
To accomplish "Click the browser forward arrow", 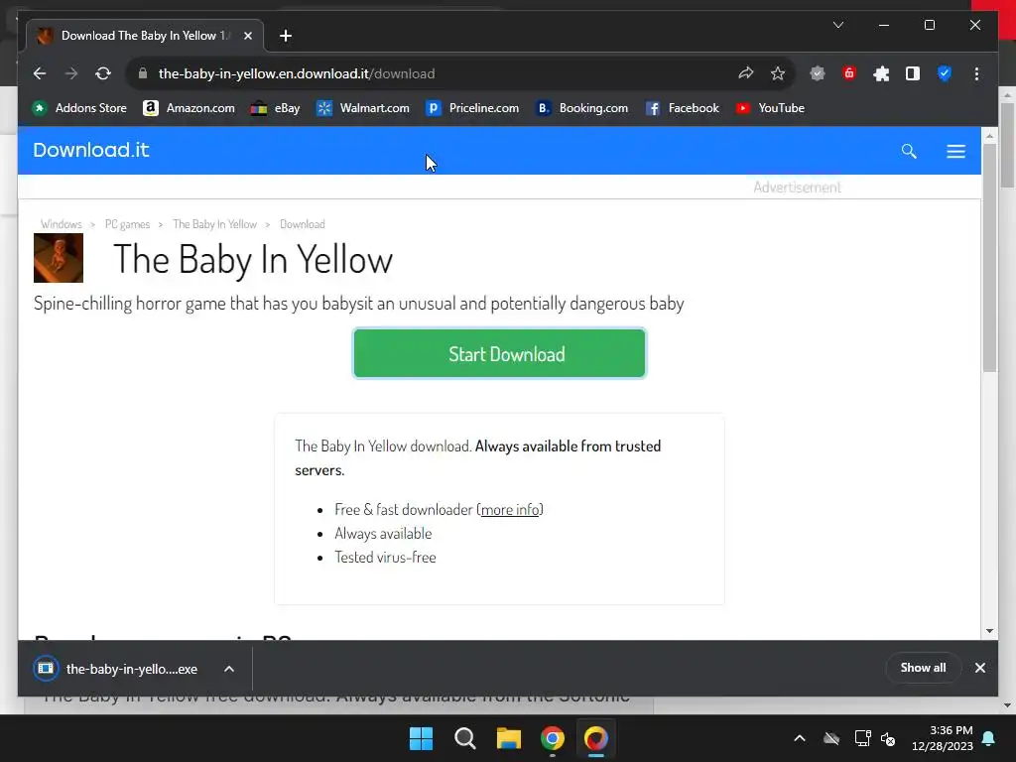I will coord(71,73).
